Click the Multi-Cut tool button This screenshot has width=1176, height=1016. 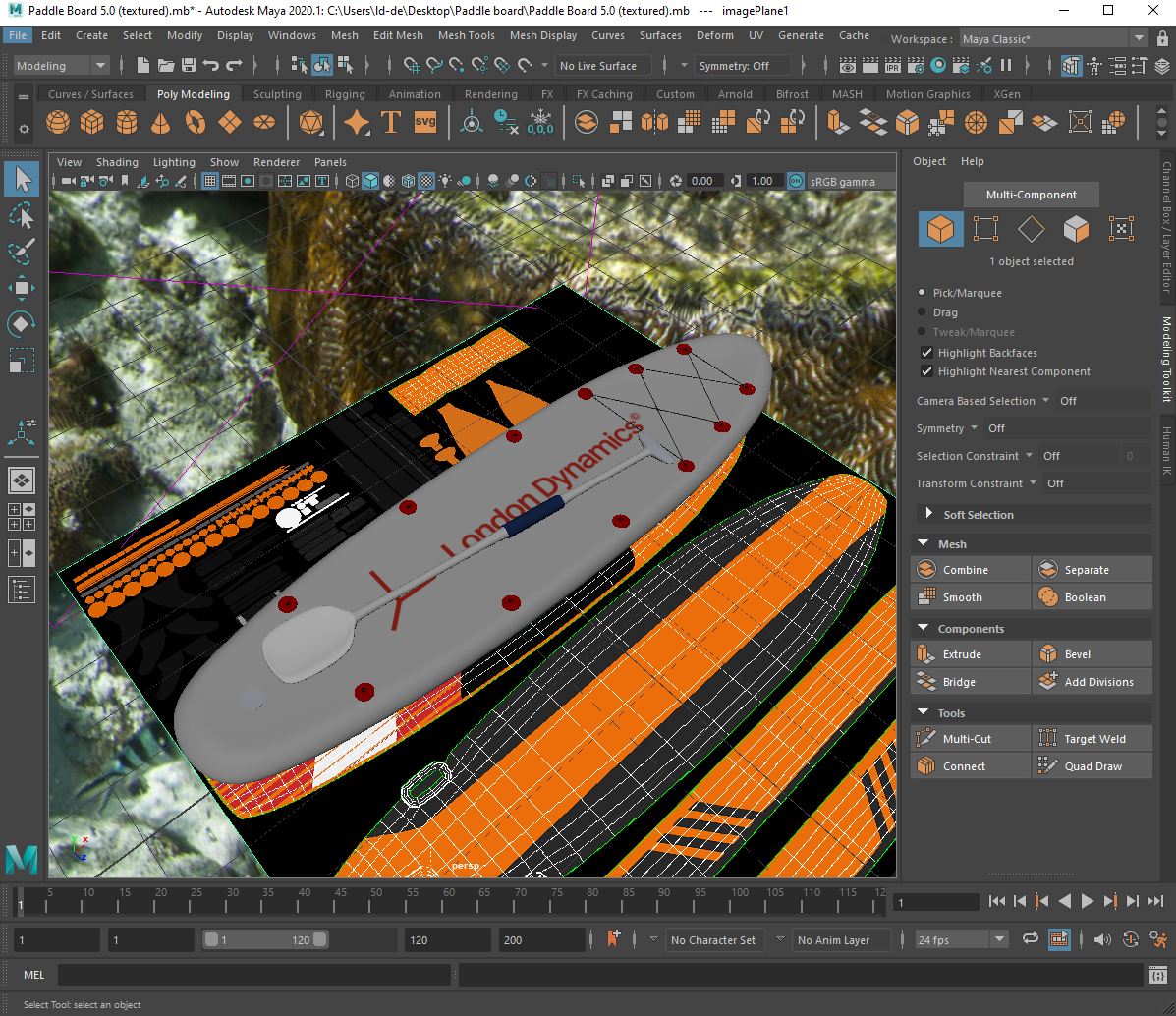(972, 738)
